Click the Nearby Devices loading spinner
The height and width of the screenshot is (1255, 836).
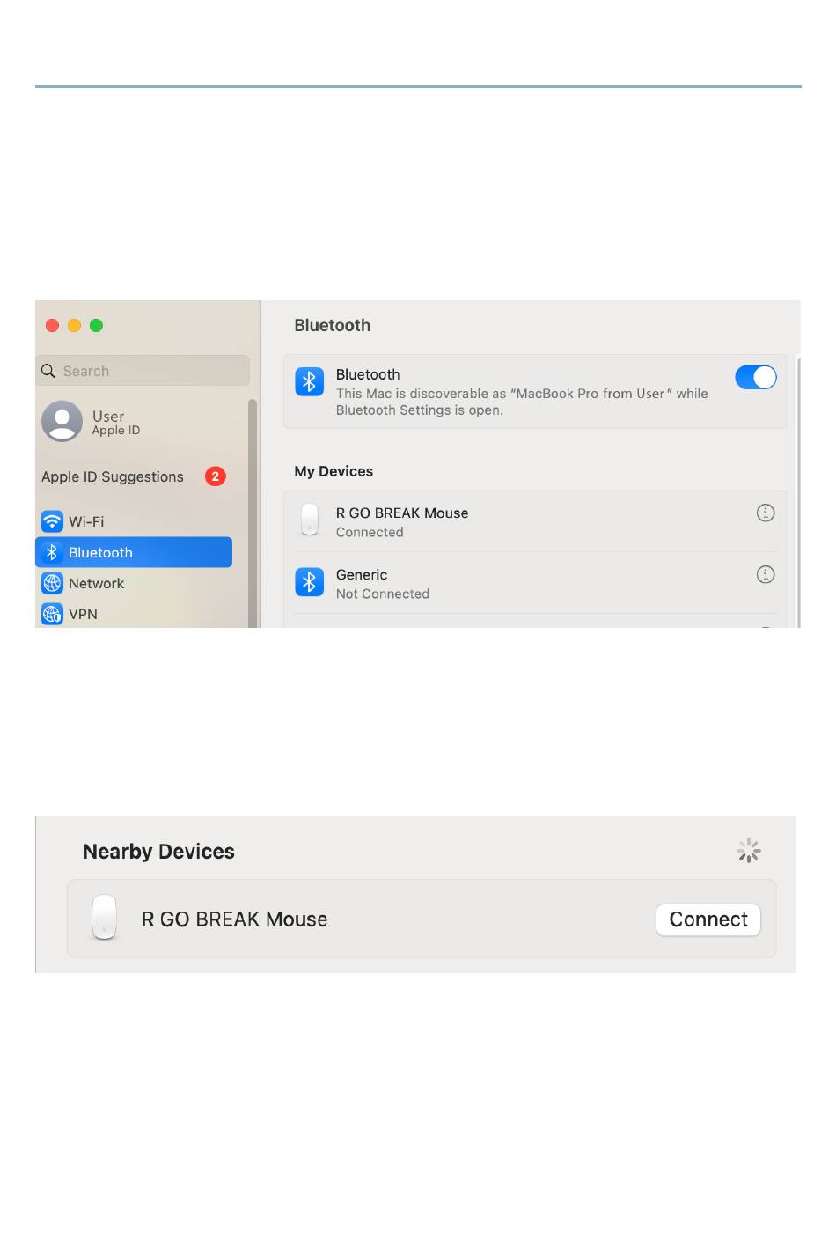tap(749, 851)
